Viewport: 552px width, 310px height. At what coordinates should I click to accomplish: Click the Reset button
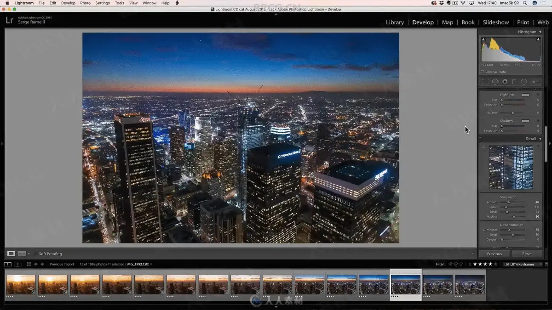527,254
